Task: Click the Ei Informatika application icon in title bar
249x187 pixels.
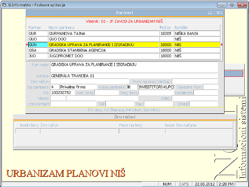Action: (4, 5)
